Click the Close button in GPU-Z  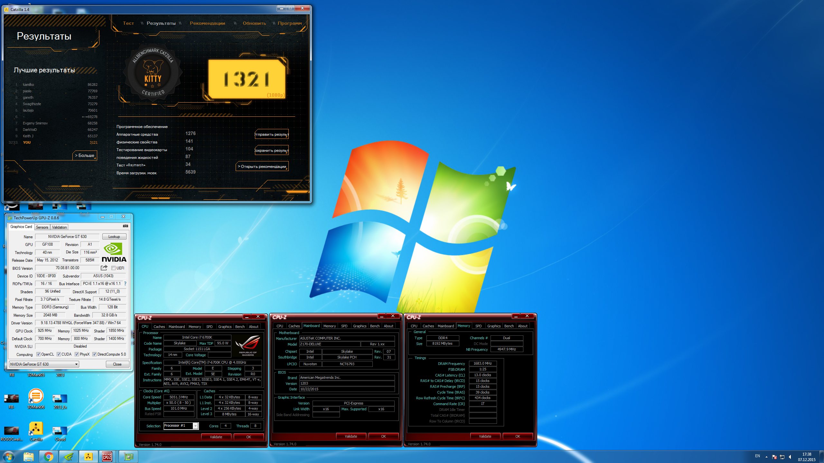pyautogui.click(x=117, y=364)
